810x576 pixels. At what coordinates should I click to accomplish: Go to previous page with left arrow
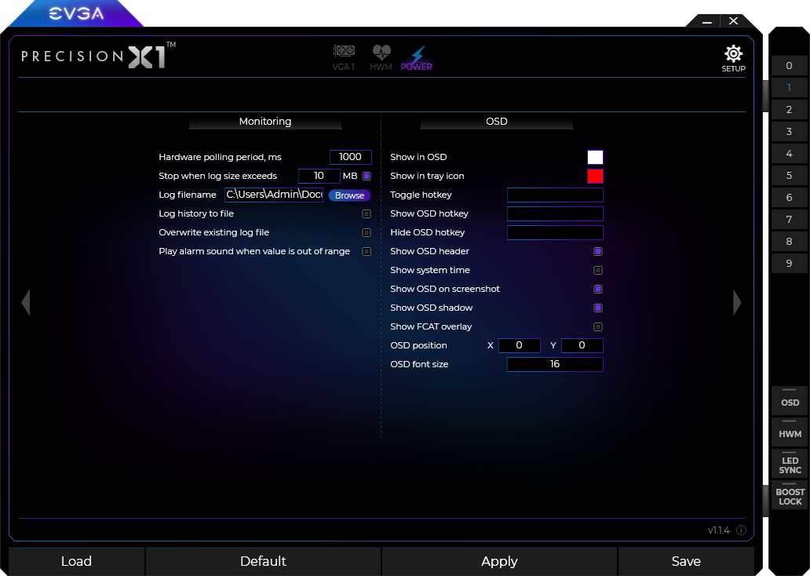26,302
